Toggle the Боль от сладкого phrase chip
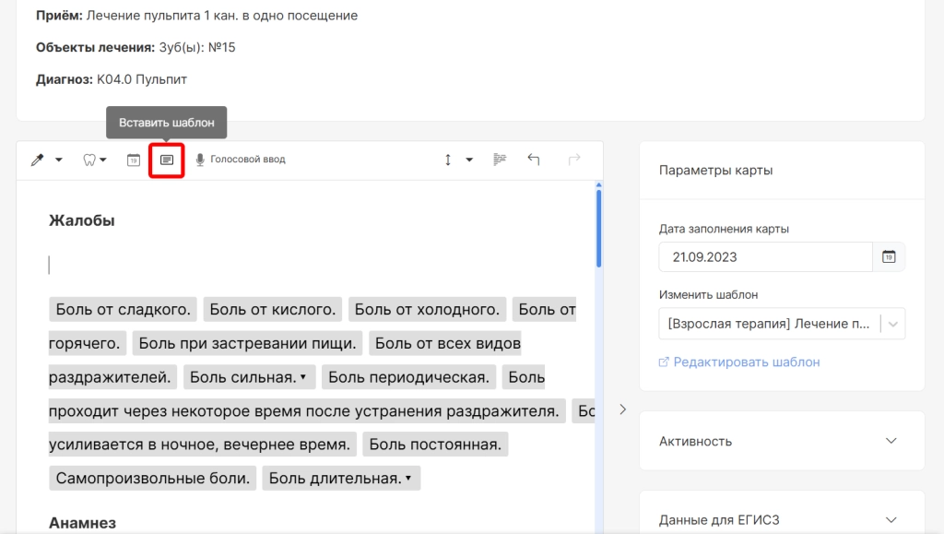The width and height of the screenshot is (944, 534). [x=123, y=310]
